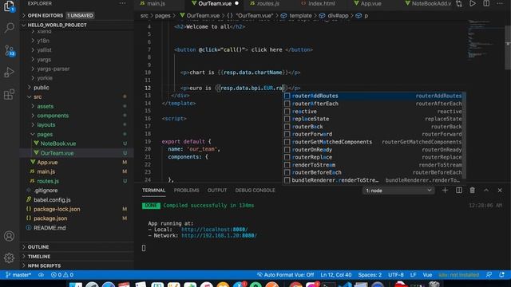The height and width of the screenshot is (287, 511).
Task: Click Ln 12, Col 40 cursor position
Action: [336, 274]
